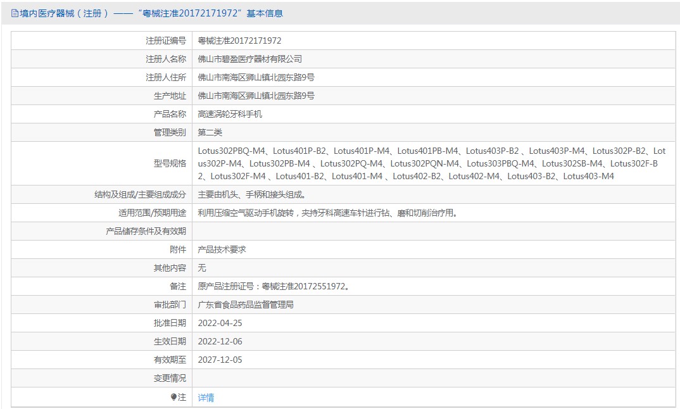The width and height of the screenshot is (680, 409).
Task: Click the 适用范围/预期用途 label
Action: [152, 213]
